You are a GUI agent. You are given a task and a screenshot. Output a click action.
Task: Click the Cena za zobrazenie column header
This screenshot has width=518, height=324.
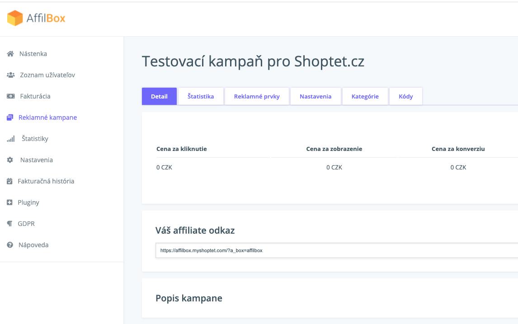click(x=334, y=149)
